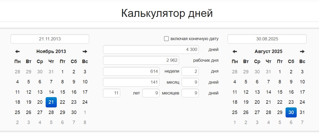
Task: Click the years field showing 11
Action: pyautogui.click(x=111, y=93)
